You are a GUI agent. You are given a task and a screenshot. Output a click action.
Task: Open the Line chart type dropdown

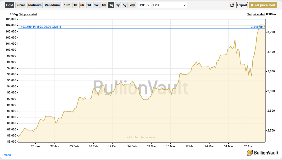pos(170,5)
